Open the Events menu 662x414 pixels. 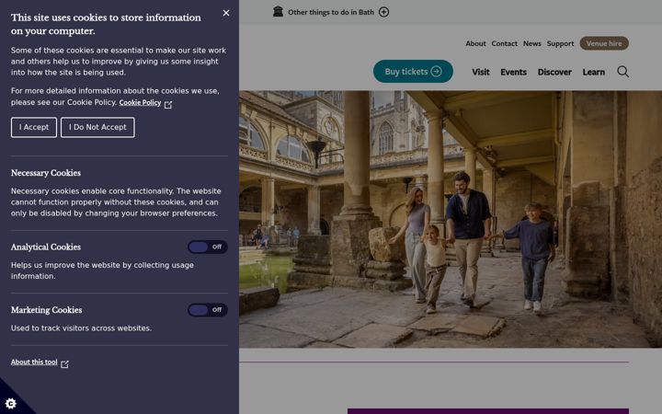(513, 73)
